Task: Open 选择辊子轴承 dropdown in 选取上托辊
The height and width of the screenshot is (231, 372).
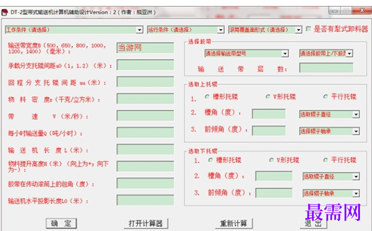Action: tap(330, 131)
